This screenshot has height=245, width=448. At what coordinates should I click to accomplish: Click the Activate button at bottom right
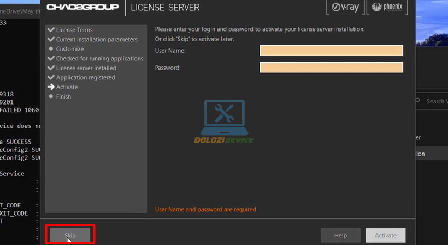click(385, 235)
